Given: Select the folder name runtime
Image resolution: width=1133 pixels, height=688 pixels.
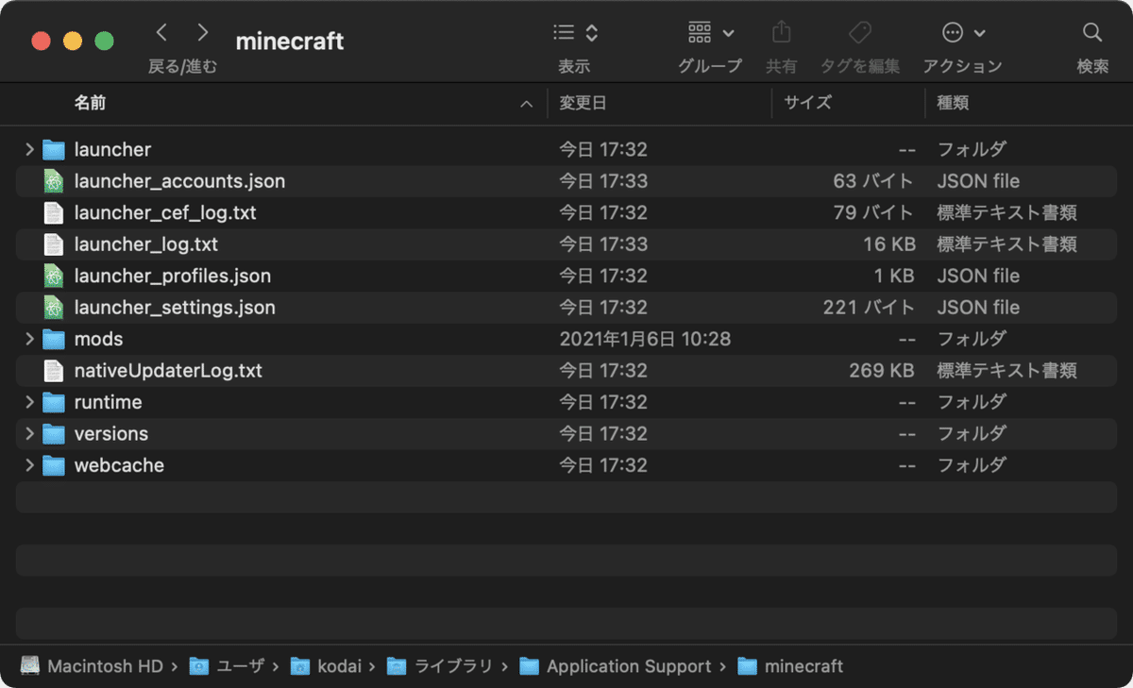Looking at the screenshot, I should [x=108, y=401].
